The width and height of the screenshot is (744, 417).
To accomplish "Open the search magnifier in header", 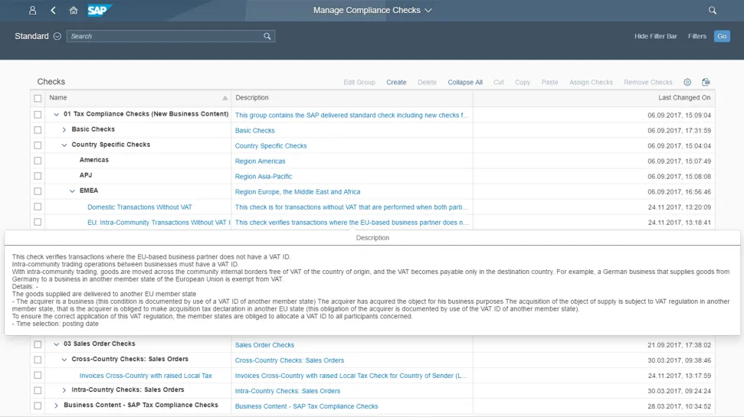I will 712,11.
